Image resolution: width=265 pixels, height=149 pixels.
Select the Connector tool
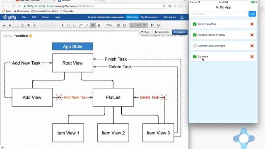[81, 25]
